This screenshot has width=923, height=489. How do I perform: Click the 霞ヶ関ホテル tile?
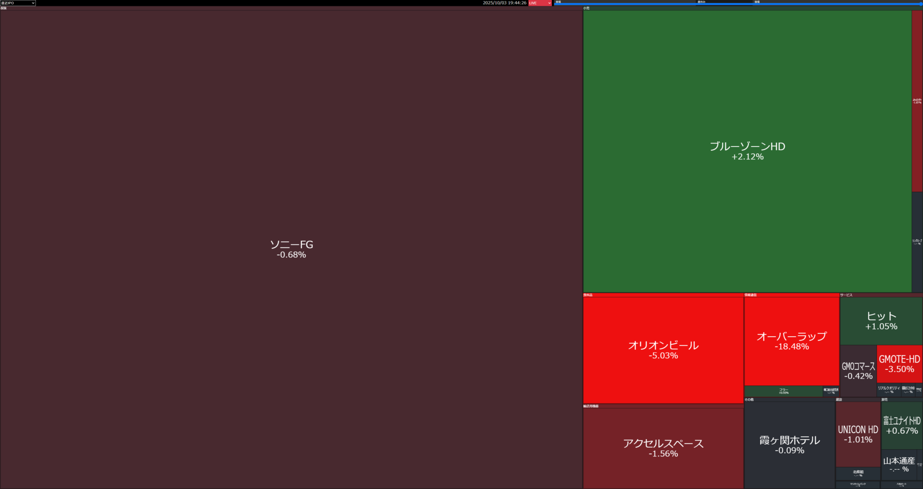point(789,444)
